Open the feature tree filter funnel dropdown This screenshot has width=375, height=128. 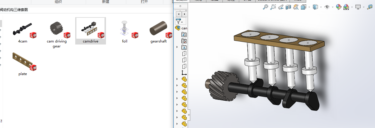(179, 21)
